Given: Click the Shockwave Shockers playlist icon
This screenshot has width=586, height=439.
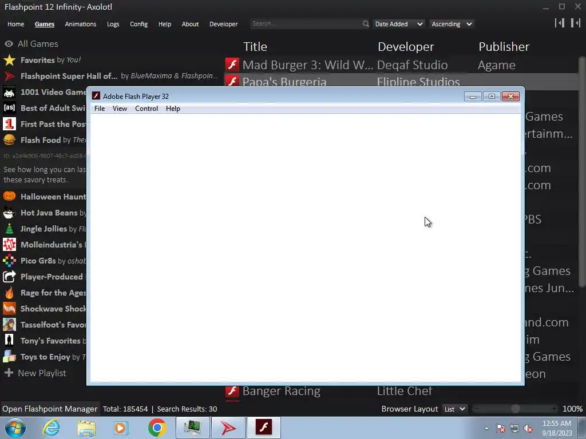Looking at the screenshot, I should coord(9,309).
